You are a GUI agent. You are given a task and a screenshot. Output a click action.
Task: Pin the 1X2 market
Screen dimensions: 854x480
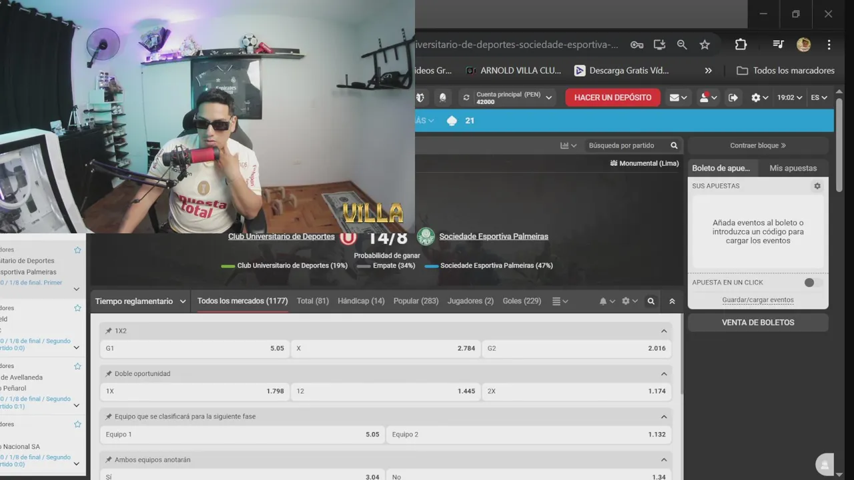point(109,331)
